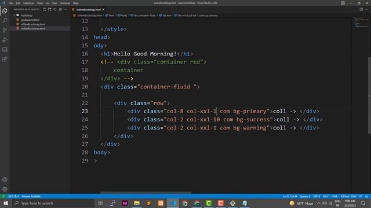Click line number 20 in gutter
This screenshot has height=208, width=371.
coord(85,87)
